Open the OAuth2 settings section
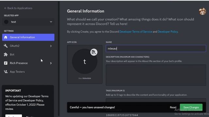This screenshot has height=117, width=209. coord(28,46)
